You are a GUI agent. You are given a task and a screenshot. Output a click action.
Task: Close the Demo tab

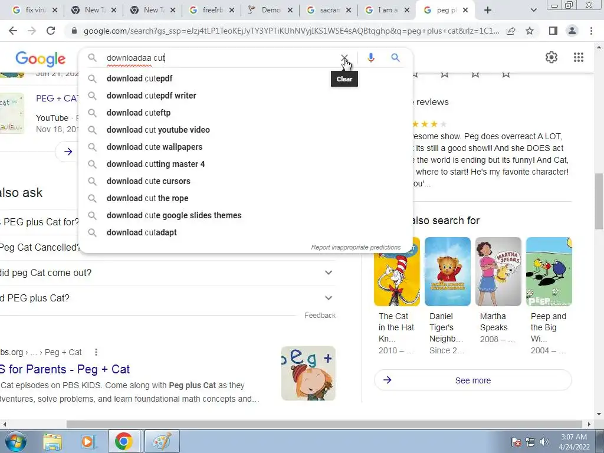coord(290,11)
